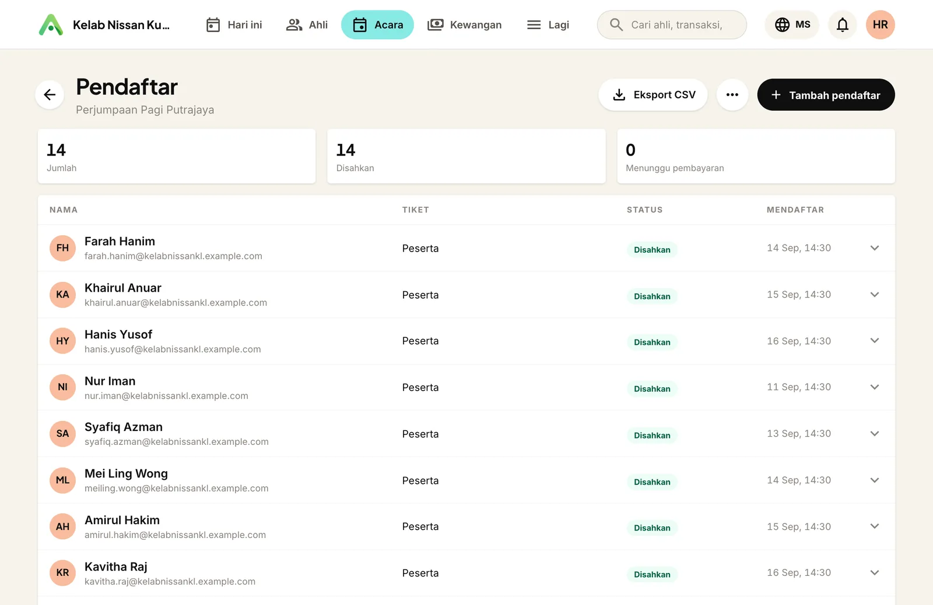Switch to the Hari ini tab
Screen dimensions: 933x605
pos(234,24)
